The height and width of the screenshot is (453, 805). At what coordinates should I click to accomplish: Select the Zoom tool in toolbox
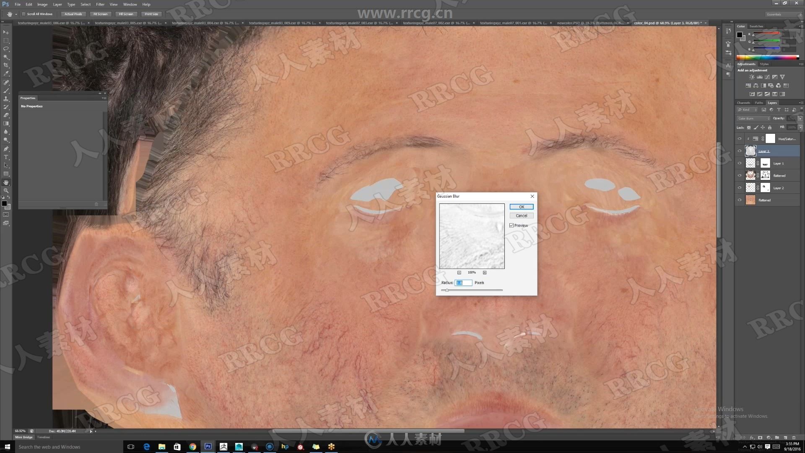click(x=6, y=190)
